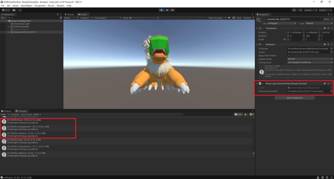Toggle Show Log Humanoid Rig Sample checkbox
This screenshot has width=334, height=179.
[263, 83]
